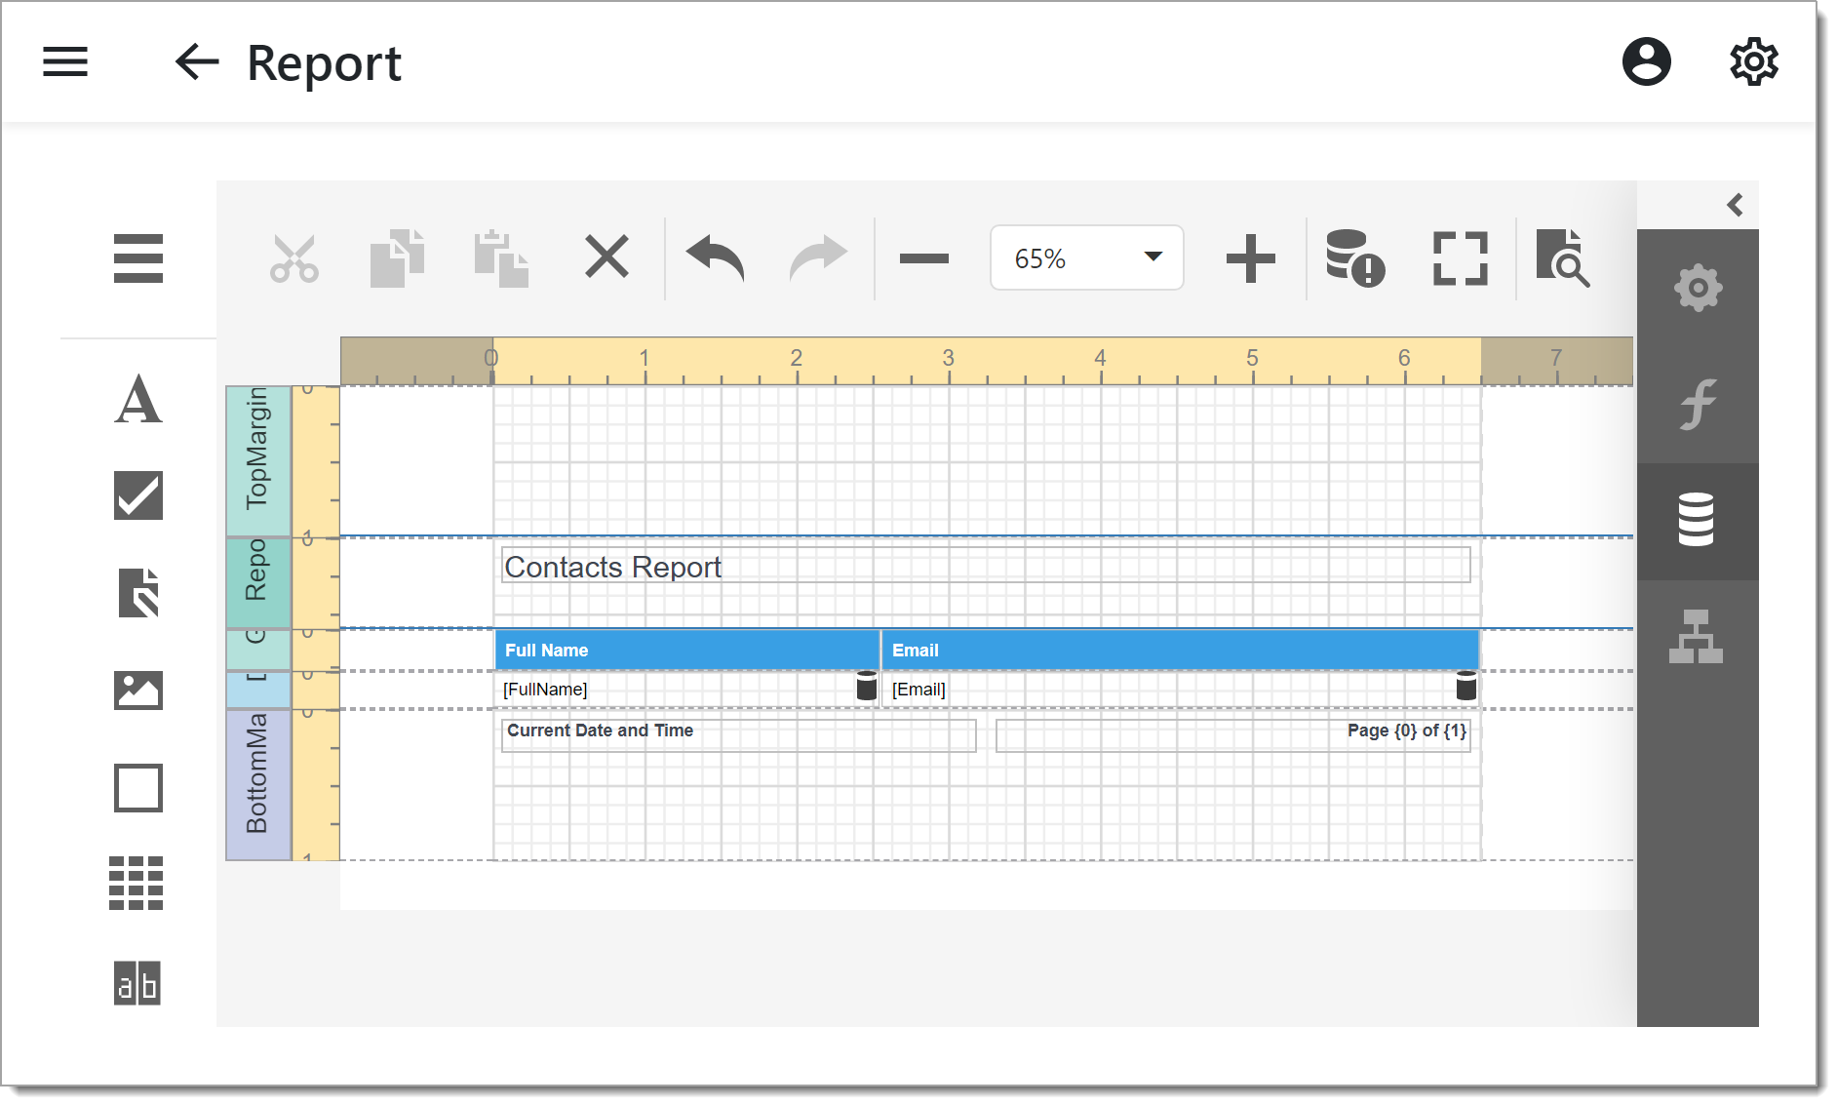The width and height of the screenshot is (1837, 1106).
Task: Toggle Full Screen mode icon
Action: point(1460,258)
